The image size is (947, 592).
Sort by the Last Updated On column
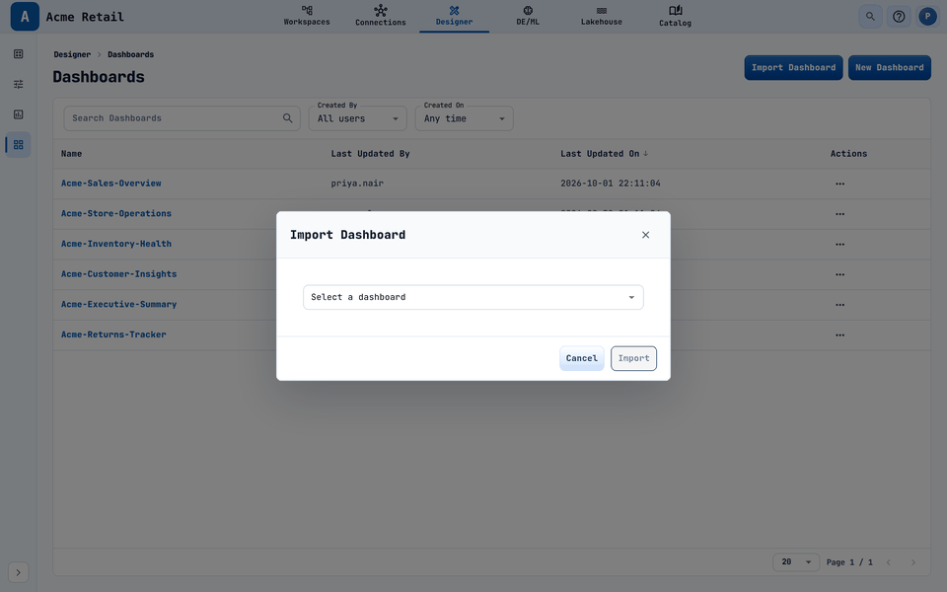pyautogui.click(x=604, y=154)
